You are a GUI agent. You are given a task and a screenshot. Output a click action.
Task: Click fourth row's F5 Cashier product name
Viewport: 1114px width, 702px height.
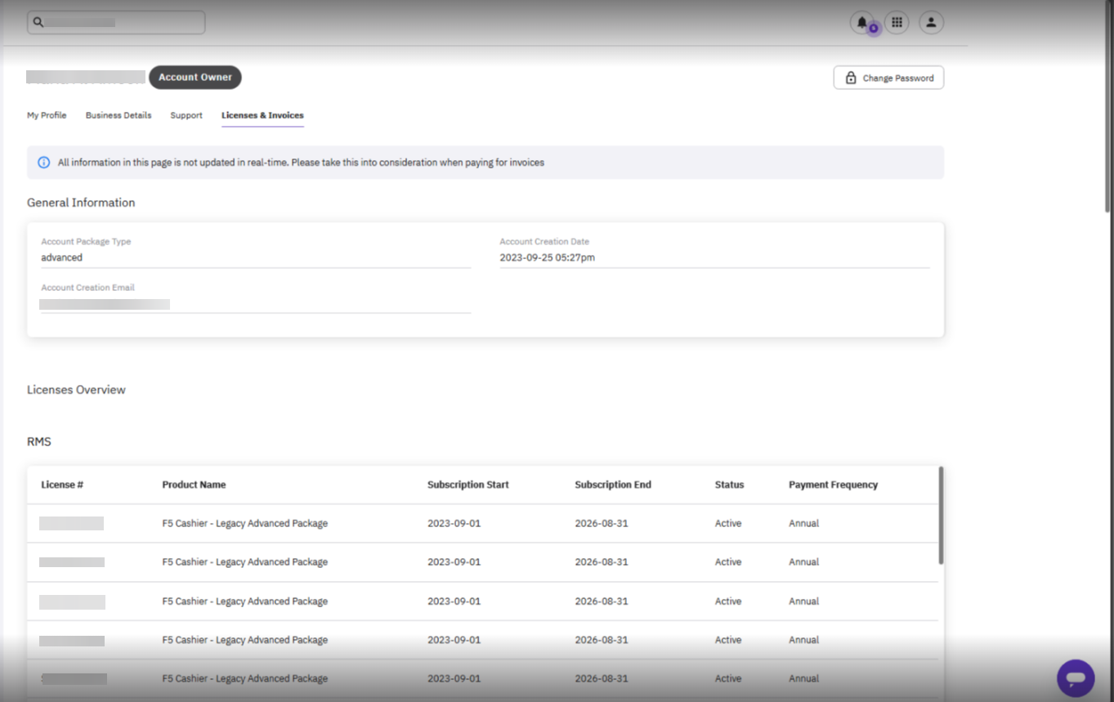[245, 640]
